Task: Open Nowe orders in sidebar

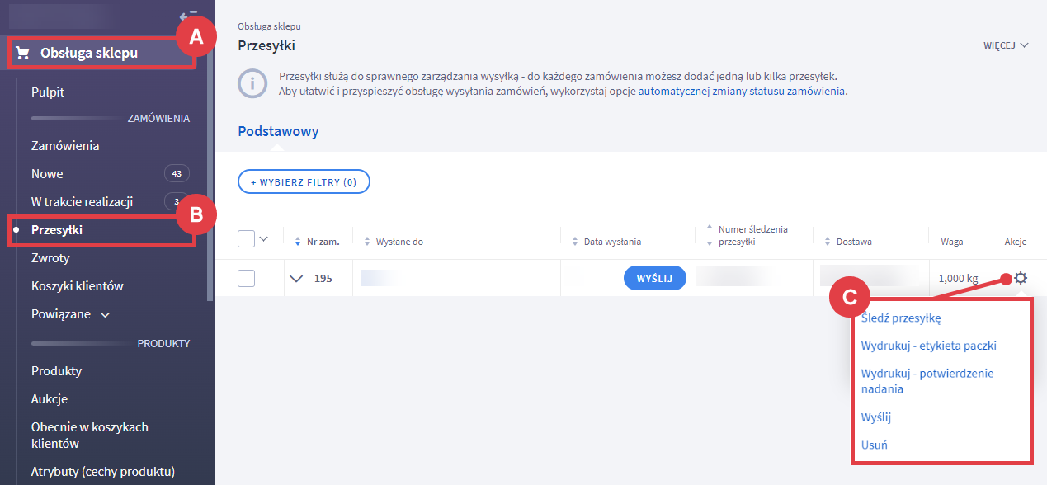Action: (47, 174)
